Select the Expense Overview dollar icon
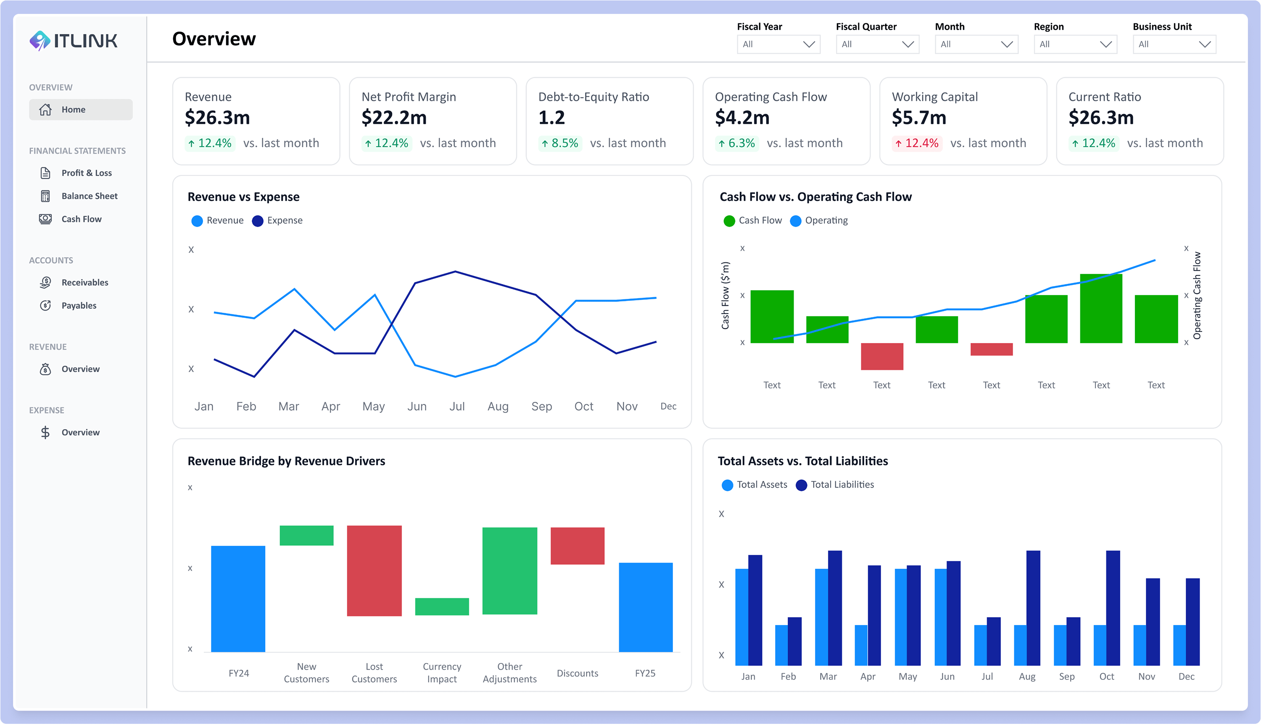This screenshot has width=1261, height=726. click(45, 432)
